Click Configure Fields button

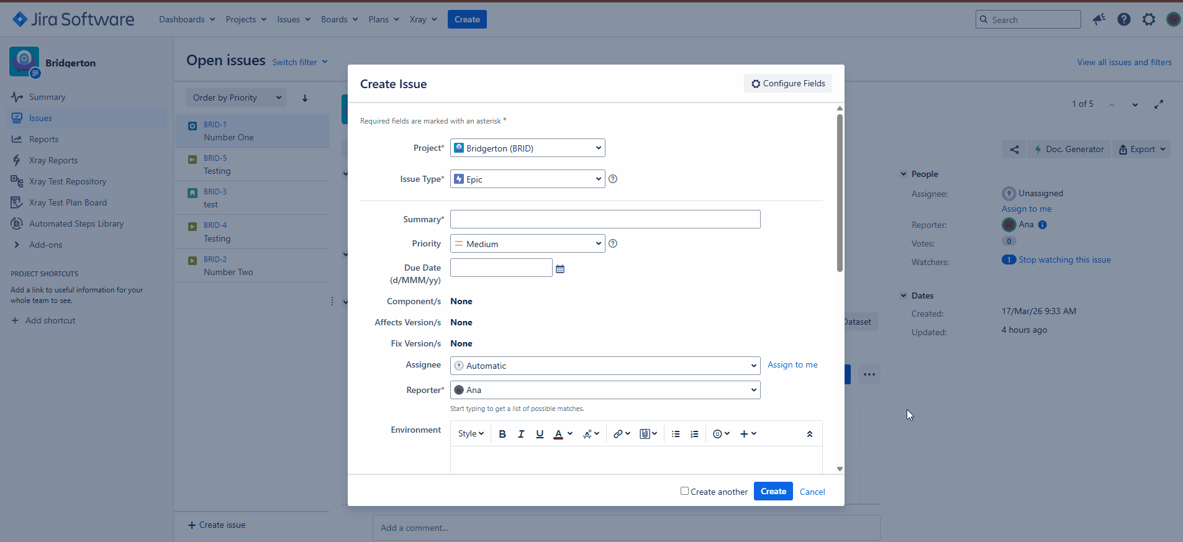[x=788, y=83]
